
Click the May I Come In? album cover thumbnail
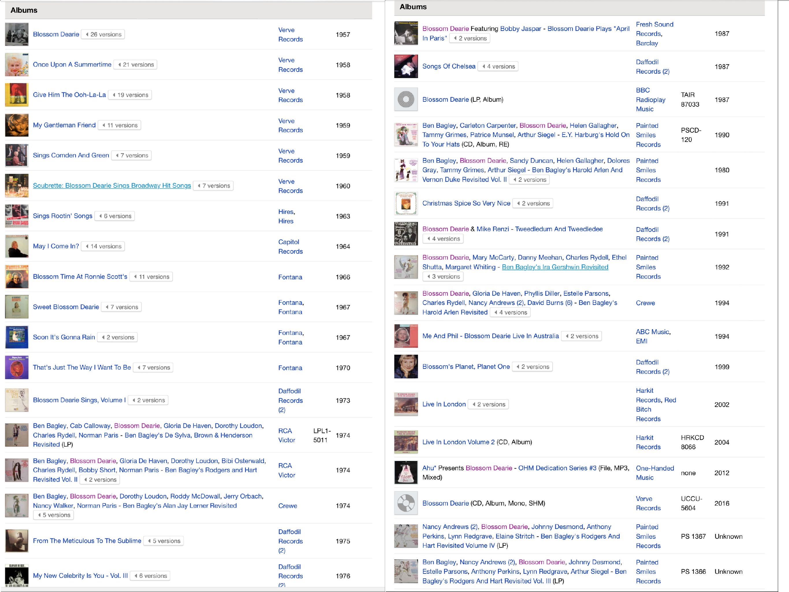click(x=16, y=246)
